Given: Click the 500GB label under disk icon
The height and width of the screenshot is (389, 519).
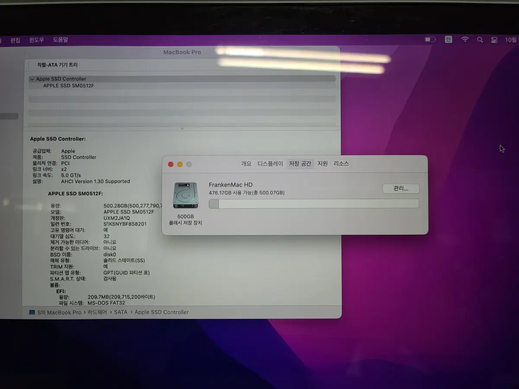Looking at the screenshot, I should pyautogui.click(x=186, y=216).
